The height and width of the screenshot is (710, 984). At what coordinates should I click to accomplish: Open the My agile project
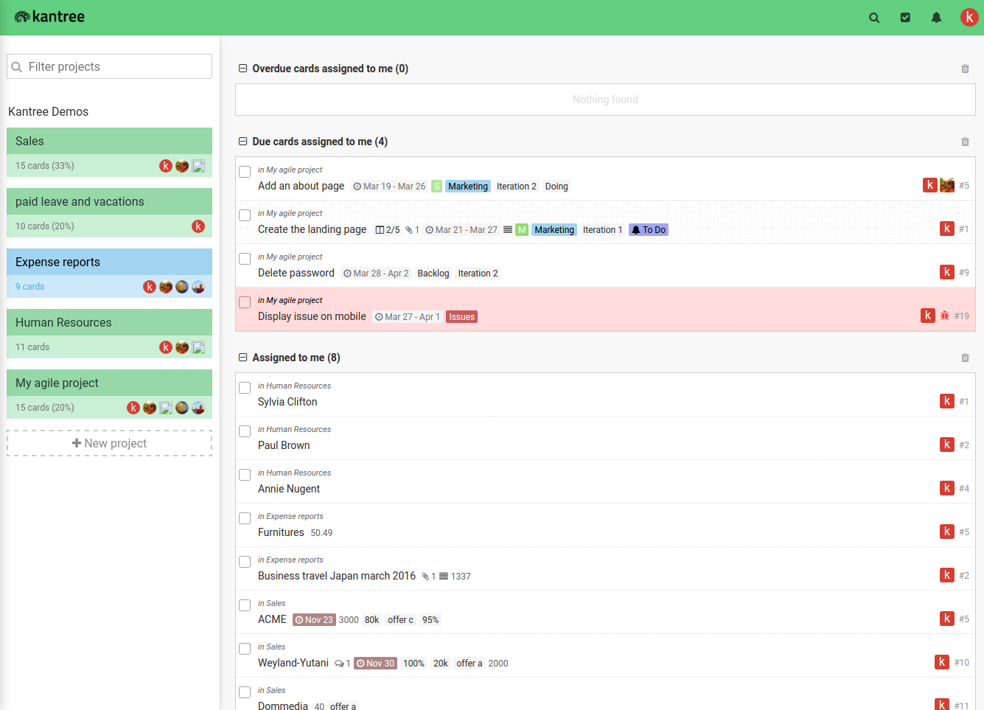point(109,383)
